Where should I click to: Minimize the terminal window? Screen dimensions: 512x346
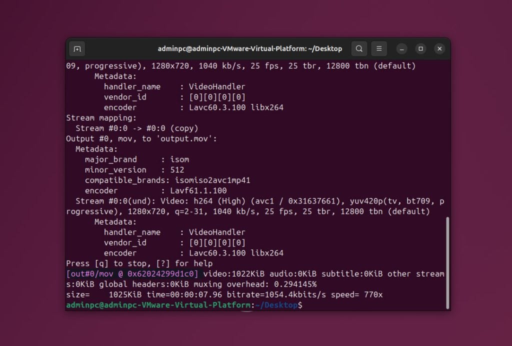tap(402, 48)
